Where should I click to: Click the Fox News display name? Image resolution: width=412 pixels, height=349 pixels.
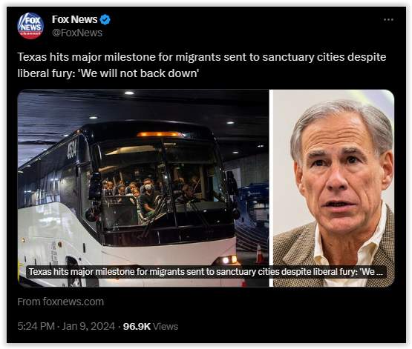[x=75, y=19]
